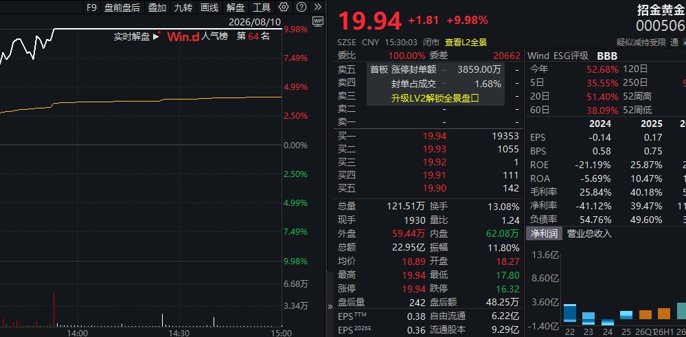Switch to 净利润 tab
Viewport: 686px width, 337px height.
[544, 233]
